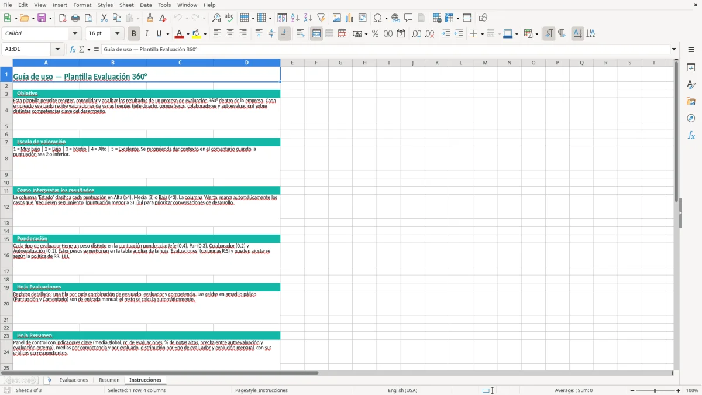Open the Font Name dropdown arrow
Screen dimensions: 702x395
click(x=75, y=34)
